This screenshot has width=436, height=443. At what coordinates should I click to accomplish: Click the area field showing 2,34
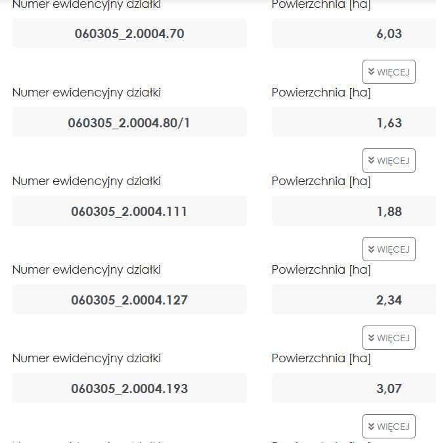[x=354, y=299]
